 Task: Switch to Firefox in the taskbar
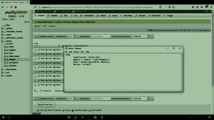[x=76, y=117]
